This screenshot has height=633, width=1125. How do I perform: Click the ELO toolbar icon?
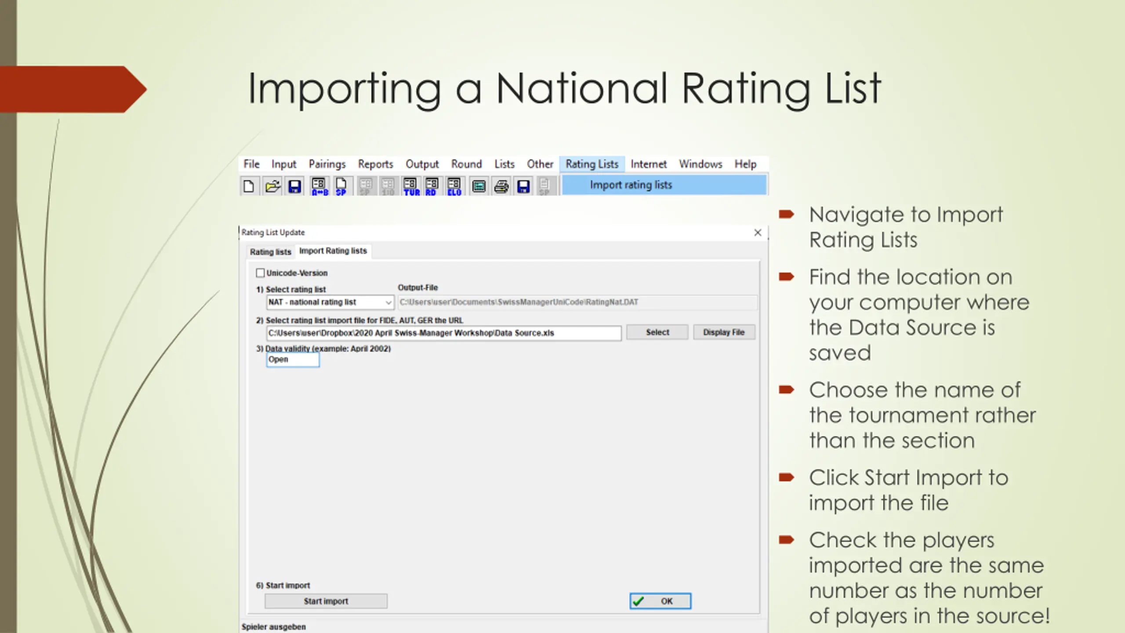454,186
